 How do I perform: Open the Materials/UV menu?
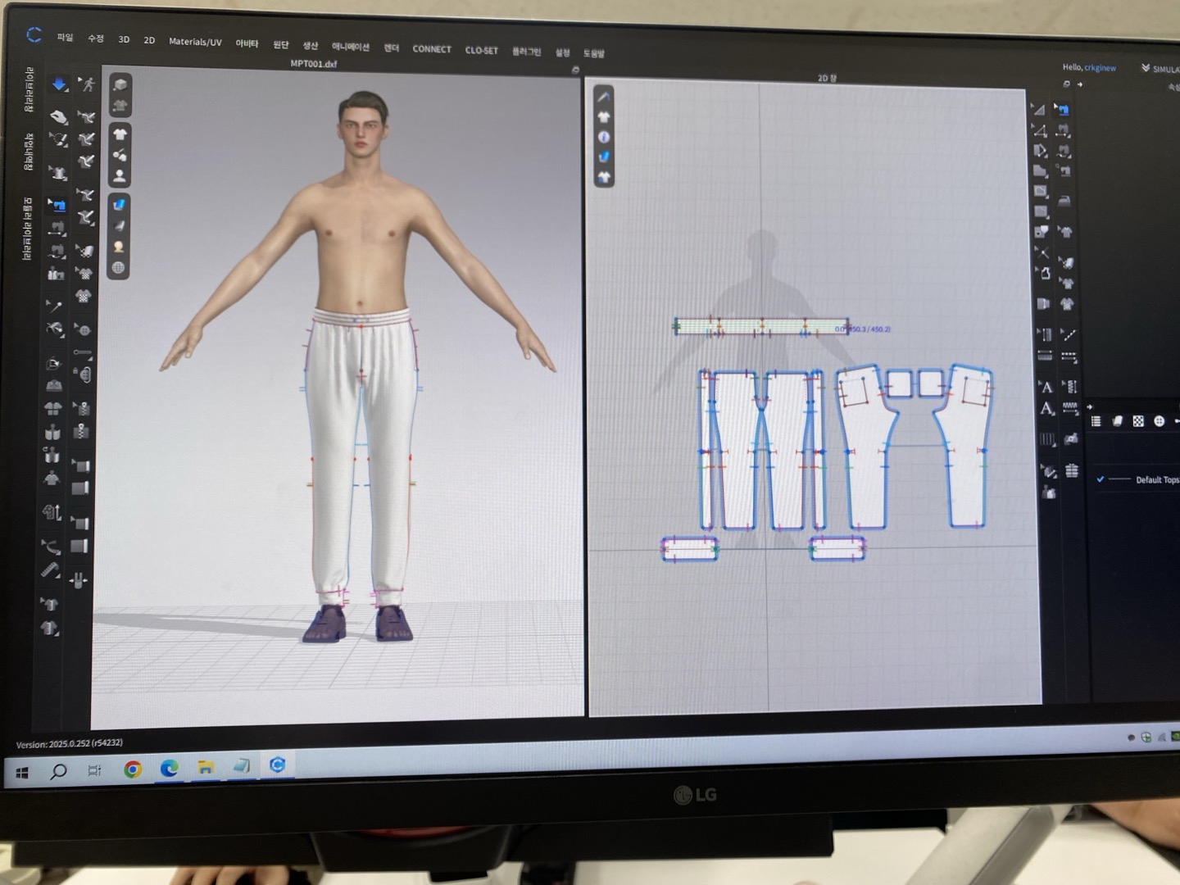point(195,42)
